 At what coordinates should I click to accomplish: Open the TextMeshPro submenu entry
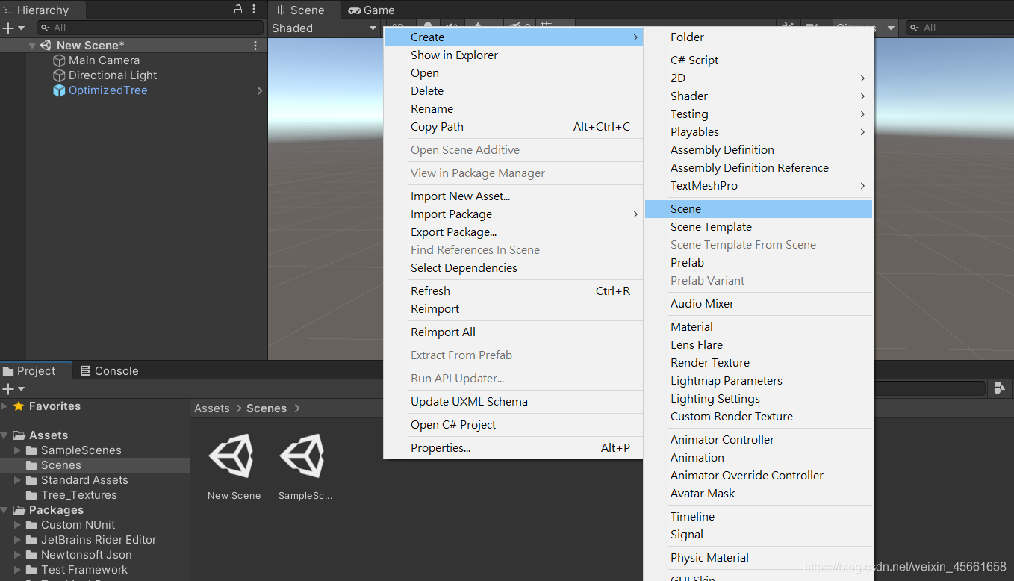click(x=759, y=186)
